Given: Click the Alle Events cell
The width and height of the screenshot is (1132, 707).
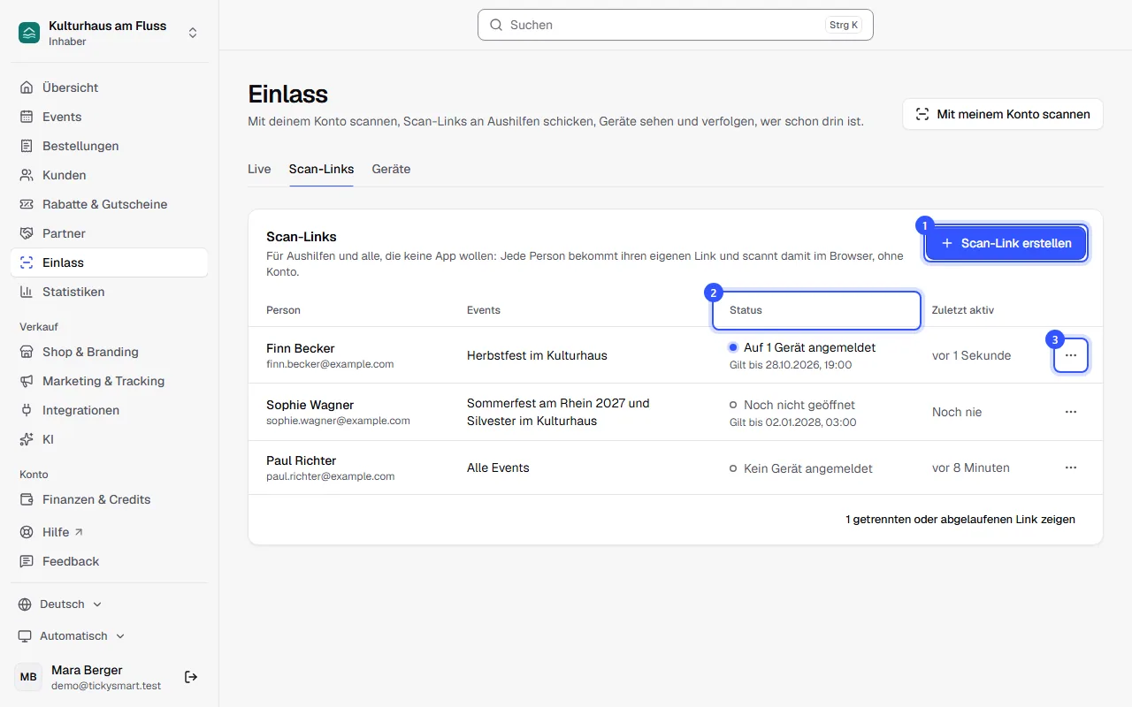Looking at the screenshot, I should point(498,468).
